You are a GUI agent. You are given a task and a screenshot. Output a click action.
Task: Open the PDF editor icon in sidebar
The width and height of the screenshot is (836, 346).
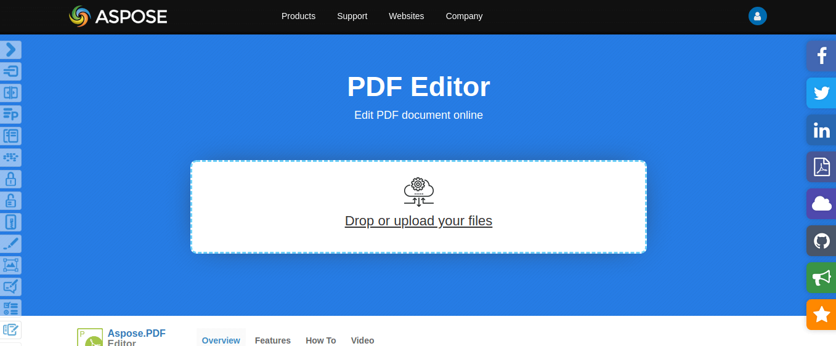coord(10,330)
